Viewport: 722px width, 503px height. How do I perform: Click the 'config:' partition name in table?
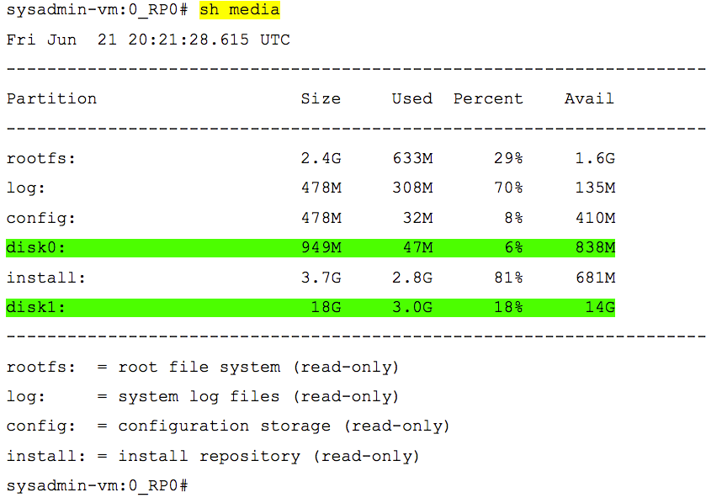[x=41, y=218]
